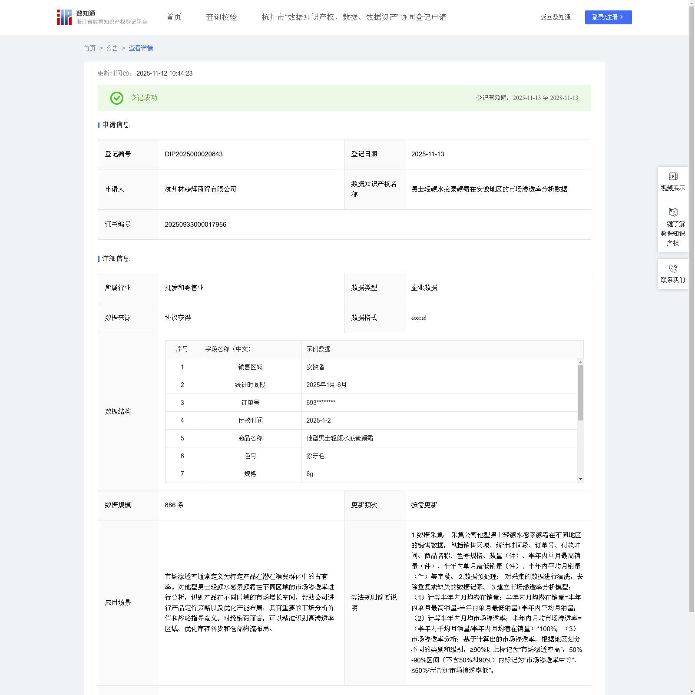Screen dimensions: 695x695
Task: Click the page's main vertical scrollbar
Action: click(x=692, y=304)
